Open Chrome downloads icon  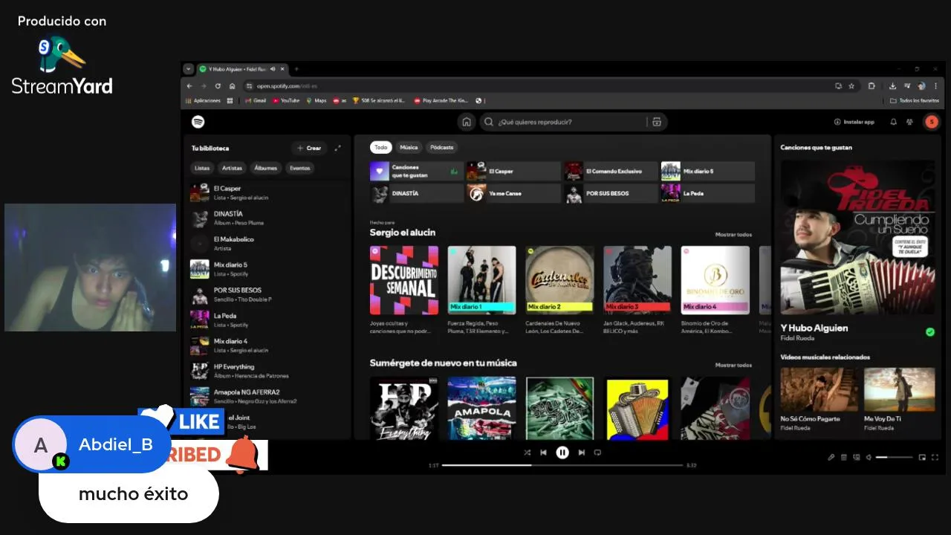(893, 85)
